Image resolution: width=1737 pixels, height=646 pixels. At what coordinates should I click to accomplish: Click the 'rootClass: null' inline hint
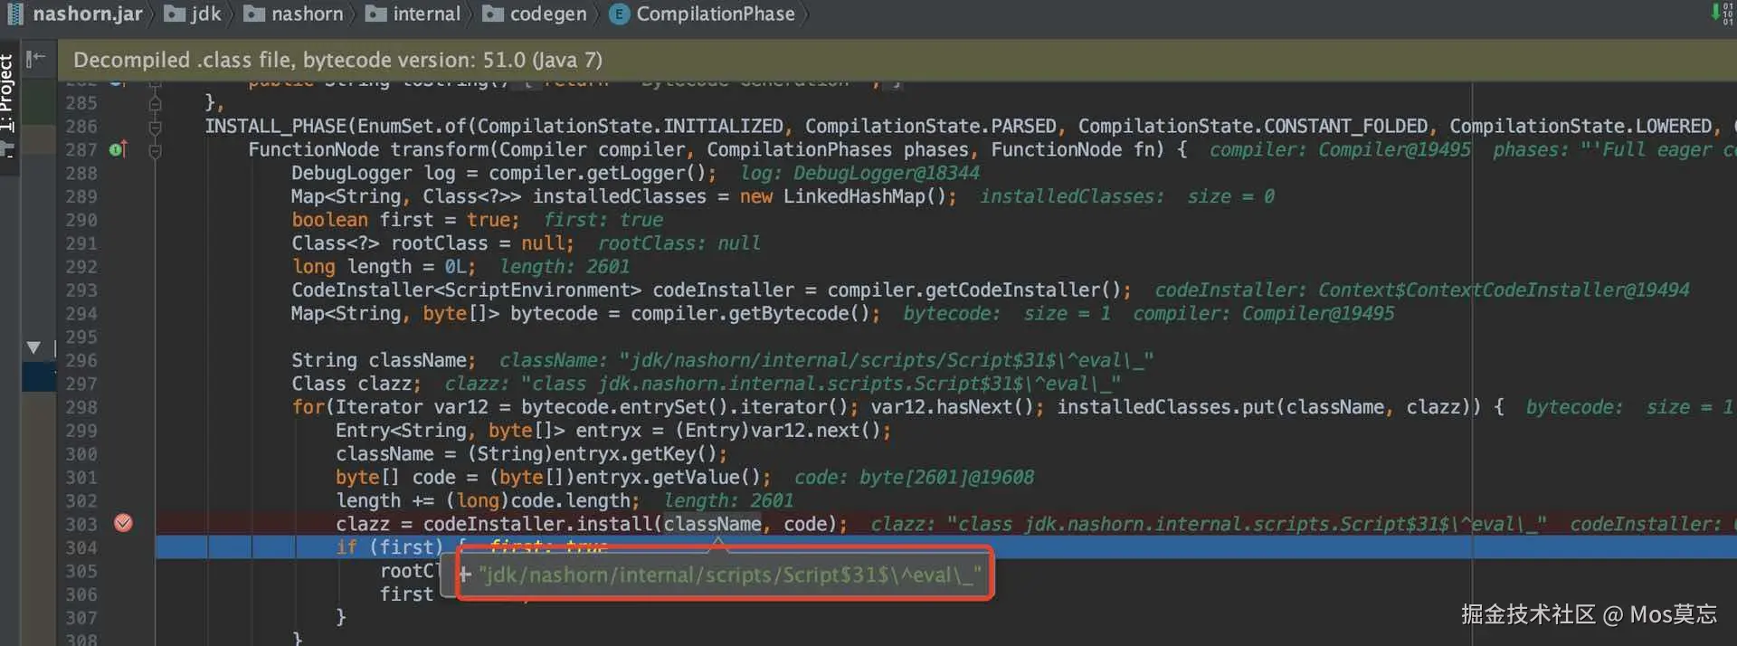[x=679, y=243]
